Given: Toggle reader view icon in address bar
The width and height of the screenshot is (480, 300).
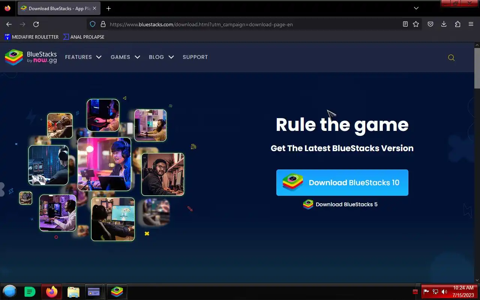Looking at the screenshot, I should click(405, 24).
